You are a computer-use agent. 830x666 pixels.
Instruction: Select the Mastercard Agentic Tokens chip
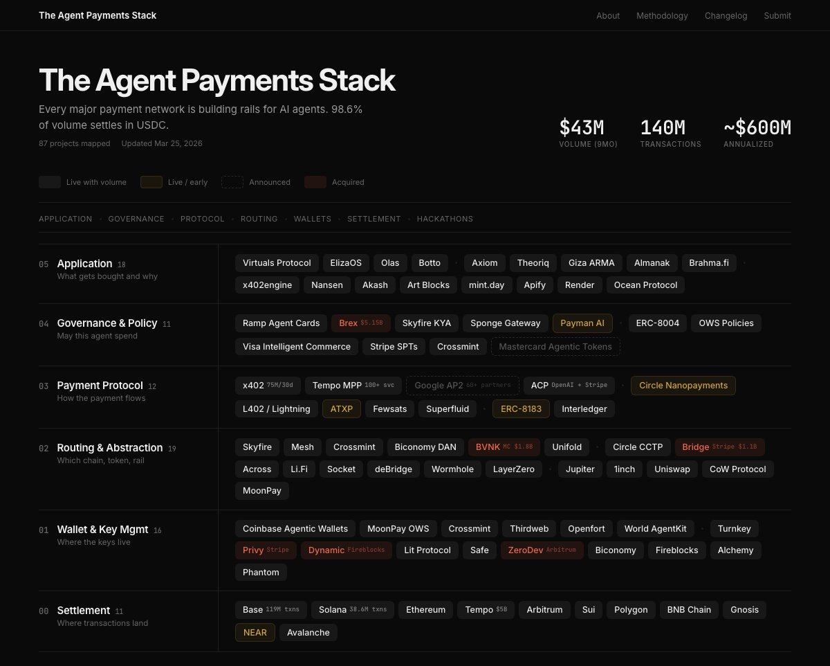pos(555,347)
